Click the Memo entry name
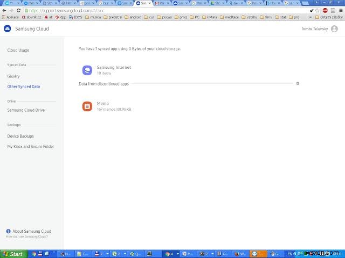This screenshot has width=345, height=258. click(103, 103)
